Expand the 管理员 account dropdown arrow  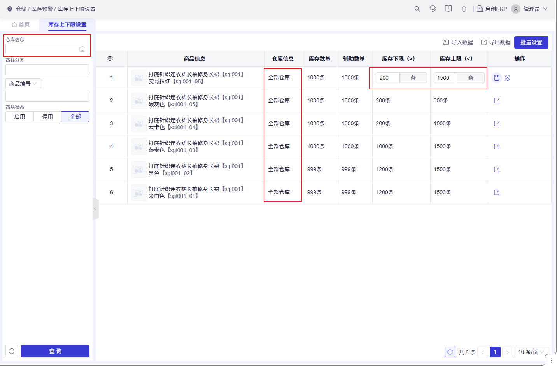[x=545, y=9]
